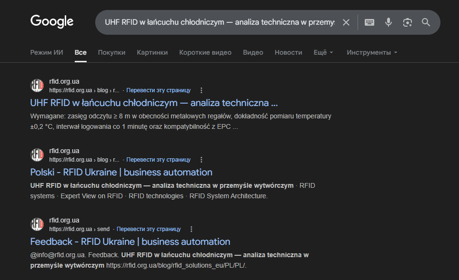
Task: Open three-dot menu of Feedback result
Action: pos(191,229)
